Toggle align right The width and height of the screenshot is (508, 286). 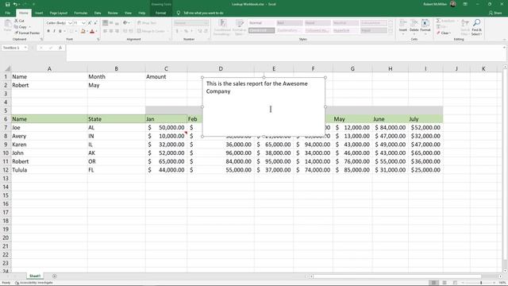(x=117, y=31)
